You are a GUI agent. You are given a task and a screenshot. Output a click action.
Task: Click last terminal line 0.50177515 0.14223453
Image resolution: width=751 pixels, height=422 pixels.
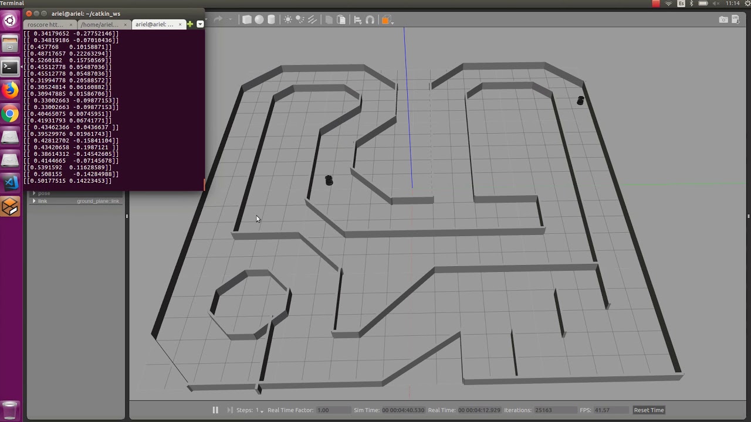click(x=67, y=181)
